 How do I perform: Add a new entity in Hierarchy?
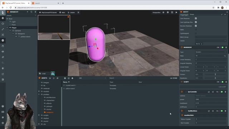28,12
